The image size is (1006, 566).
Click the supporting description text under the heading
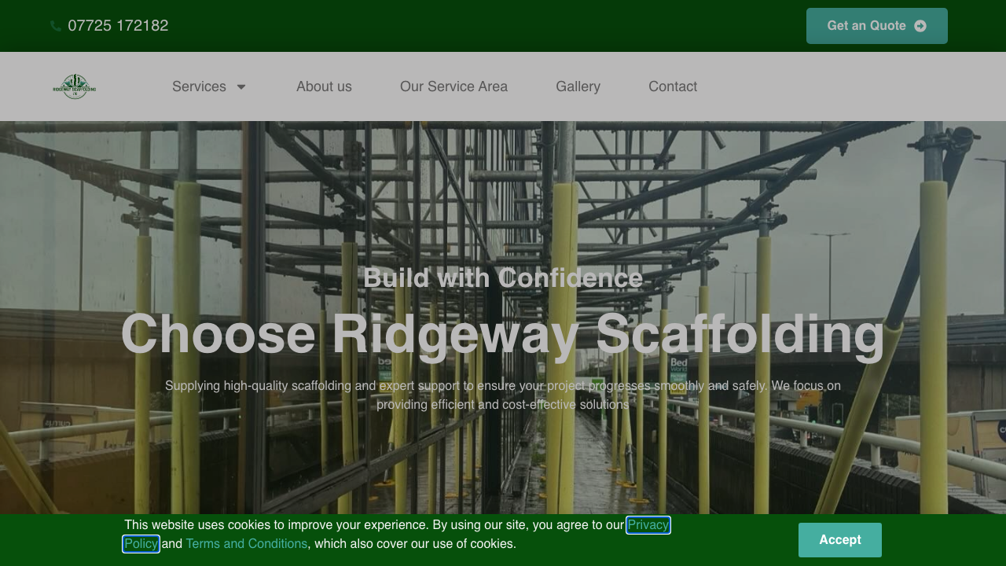pos(502,395)
